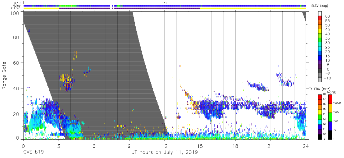
Task: Click the 60 tick on Range Gate axis
Action: click(16, 63)
